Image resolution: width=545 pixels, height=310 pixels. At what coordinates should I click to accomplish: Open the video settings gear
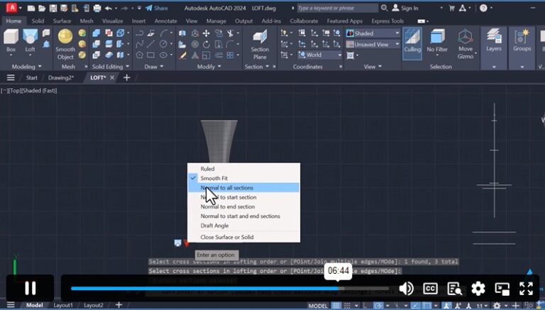(478, 289)
